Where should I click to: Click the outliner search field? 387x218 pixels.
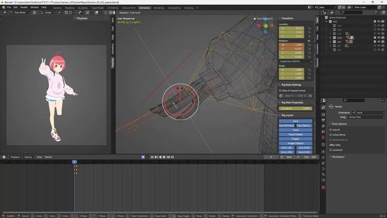point(351,12)
